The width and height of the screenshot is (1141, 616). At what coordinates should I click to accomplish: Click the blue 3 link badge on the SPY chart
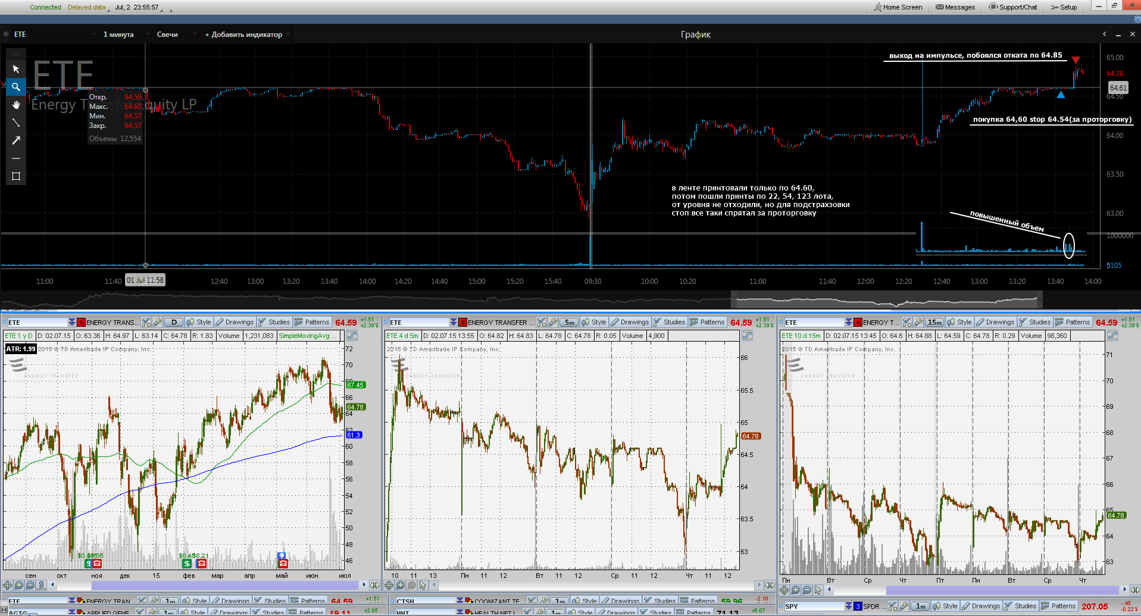858,606
